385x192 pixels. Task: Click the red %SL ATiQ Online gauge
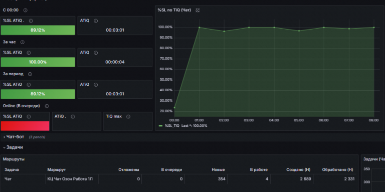point(25,126)
